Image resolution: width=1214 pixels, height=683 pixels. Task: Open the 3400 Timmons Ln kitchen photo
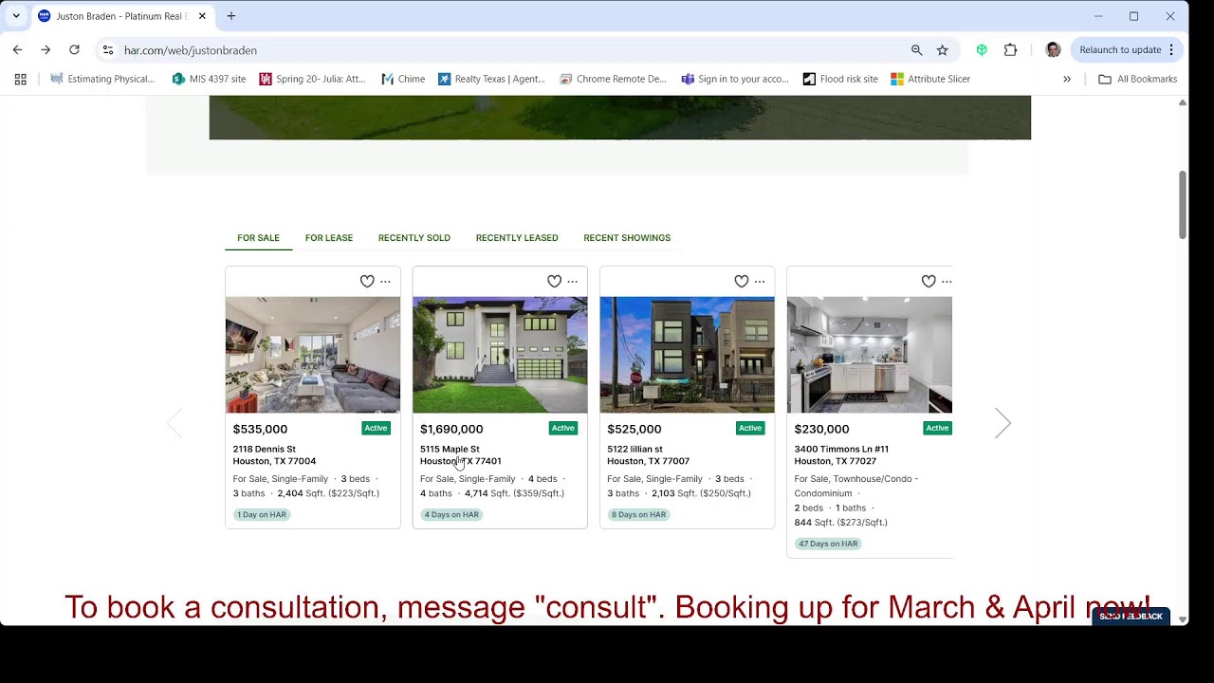(870, 355)
